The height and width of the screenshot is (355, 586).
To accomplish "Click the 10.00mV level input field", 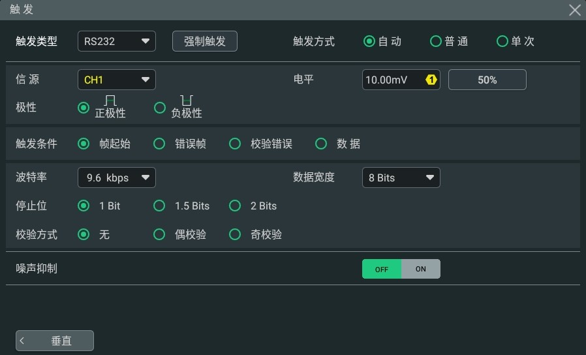I will tap(401, 80).
